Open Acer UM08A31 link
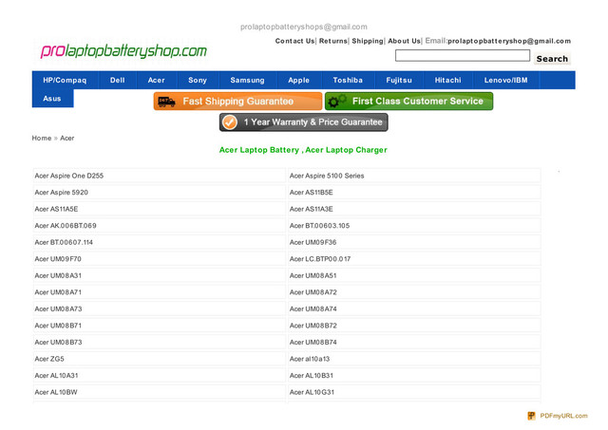 (x=58, y=276)
